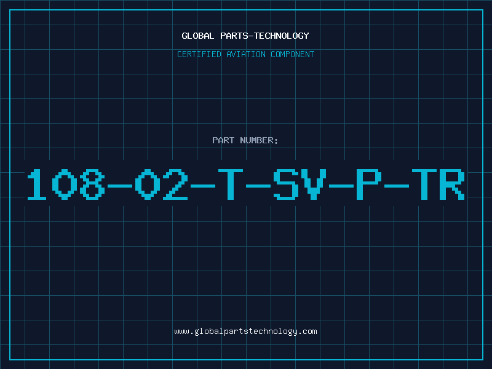492x369 pixels.
Task: Click the part number 108-02-T-SV-P-TR
Action: tap(245, 184)
